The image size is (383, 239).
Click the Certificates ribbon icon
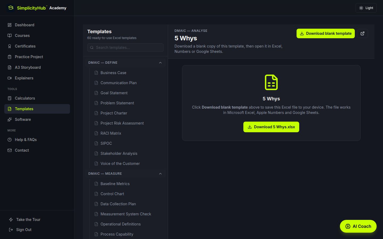pyautogui.click(x=10, y=46)
